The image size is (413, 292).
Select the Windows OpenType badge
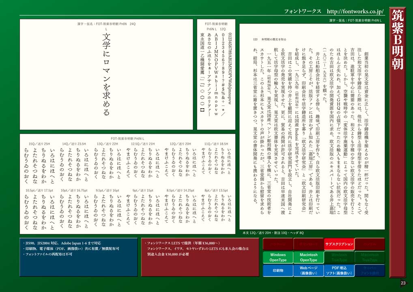pos(278,257)
